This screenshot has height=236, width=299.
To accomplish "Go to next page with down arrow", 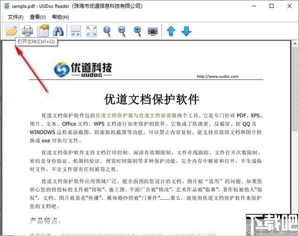I will (x=186, y=31).
